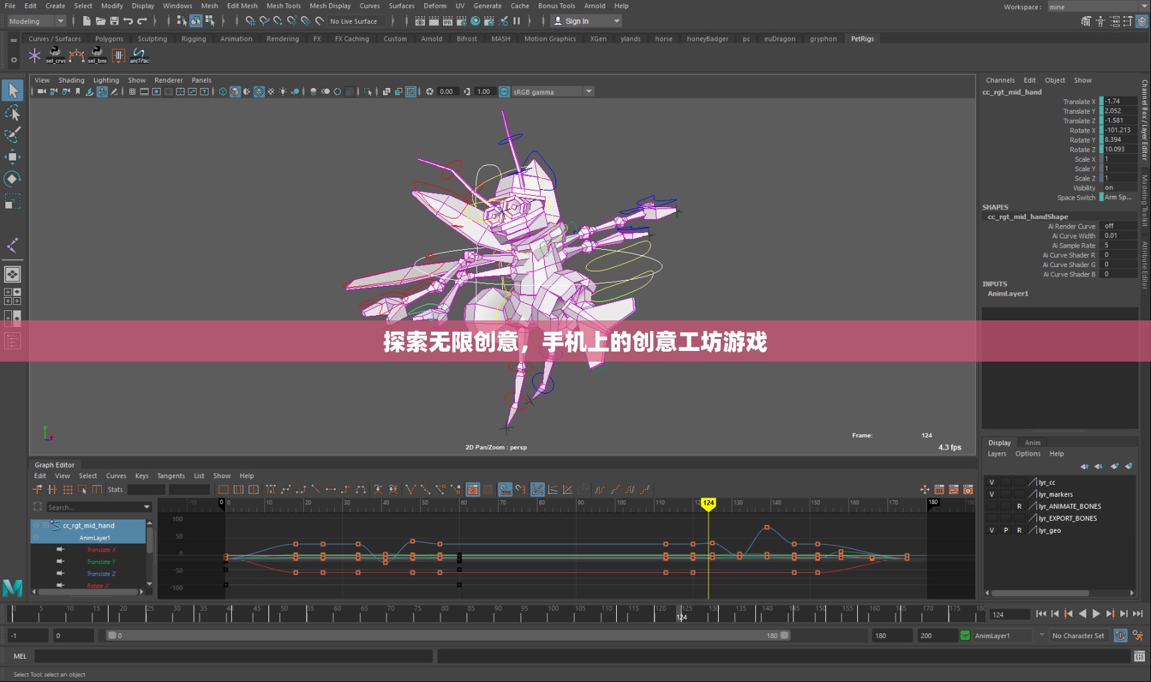Open the Workspace selector dropdown
1151x682 pixels.
point(1098,7)
